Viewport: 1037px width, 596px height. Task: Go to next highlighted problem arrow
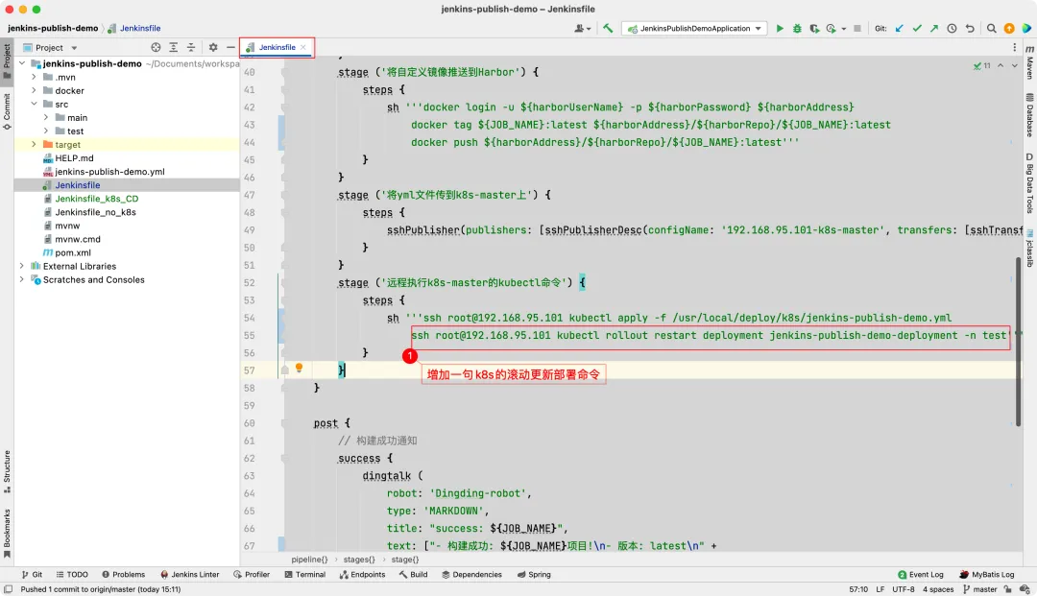pyautogui.click(x=1015, y=65)
